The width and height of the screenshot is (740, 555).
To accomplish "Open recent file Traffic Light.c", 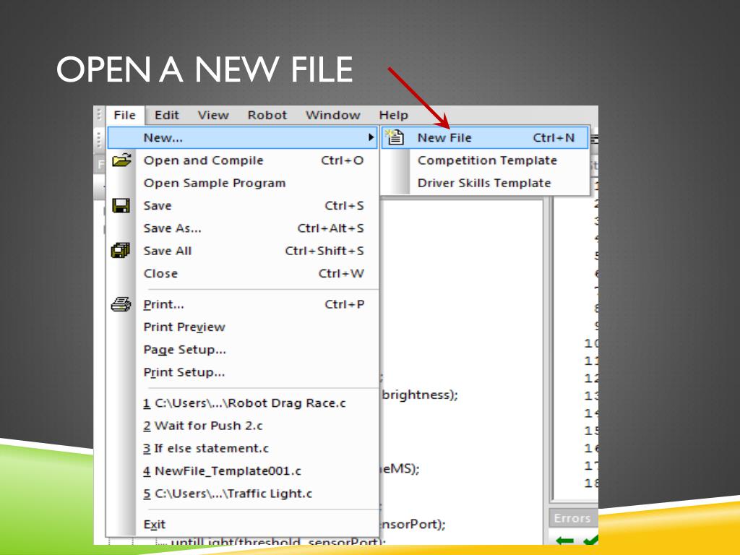I will [x=243, y=494].
